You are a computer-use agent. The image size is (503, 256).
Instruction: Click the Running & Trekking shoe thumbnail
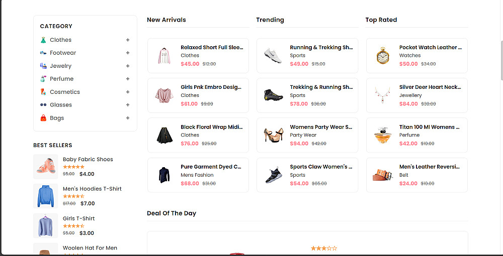(x=273, y=55)
